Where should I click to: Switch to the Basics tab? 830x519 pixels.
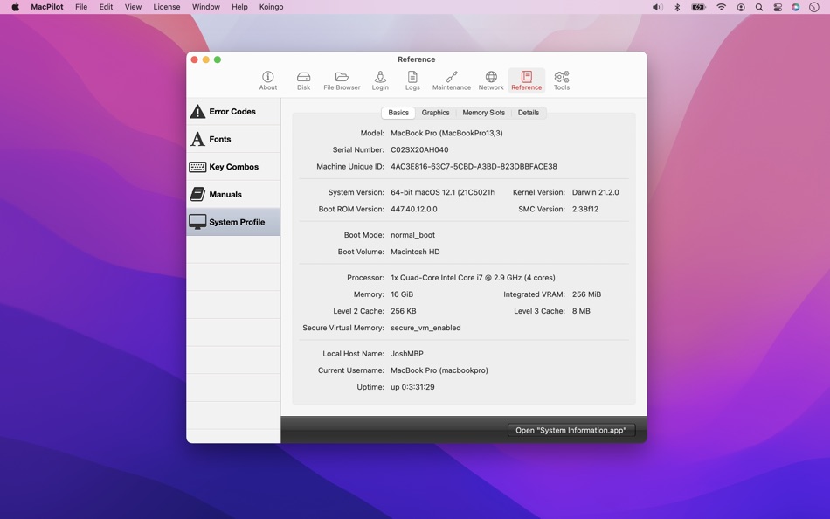click(398, 113)
